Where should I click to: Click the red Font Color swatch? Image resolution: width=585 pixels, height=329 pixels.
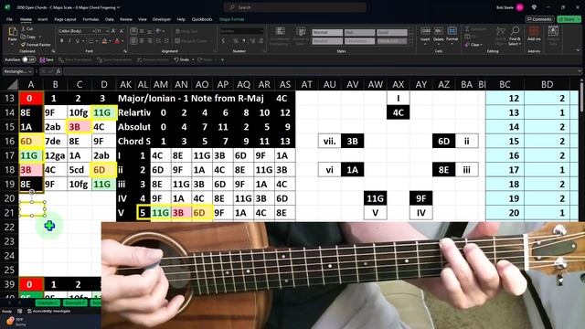(118, 40)
